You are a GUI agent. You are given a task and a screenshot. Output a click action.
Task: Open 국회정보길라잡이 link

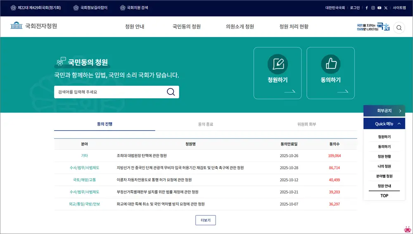pos(94,7)
